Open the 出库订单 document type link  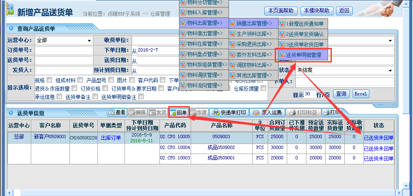point(111,138)
